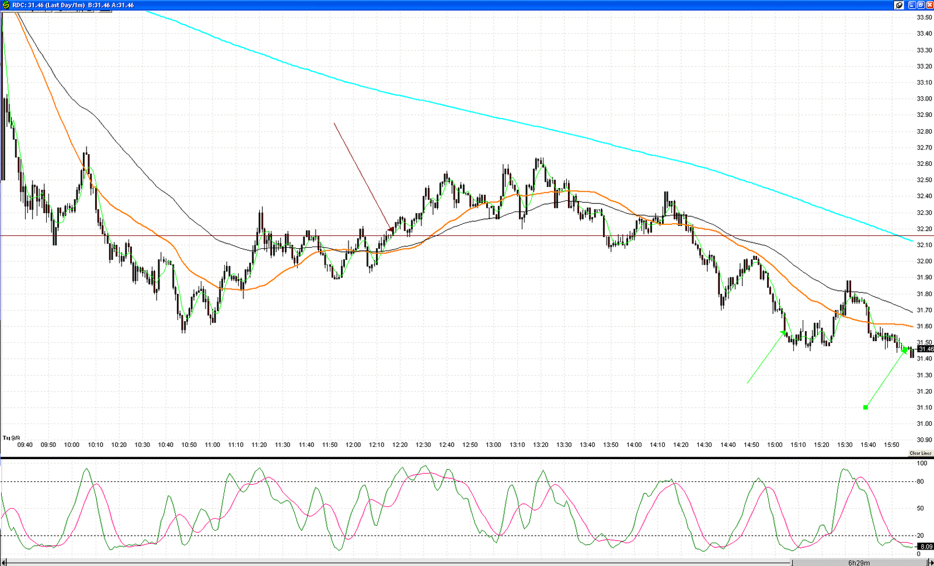The image size is (934, 566).
Task: Click the 30.90 price axis label
Action: click(x=924, y=440)
